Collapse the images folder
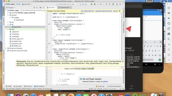The width and height of the screenshot is (172, 96). coord(10,17)
